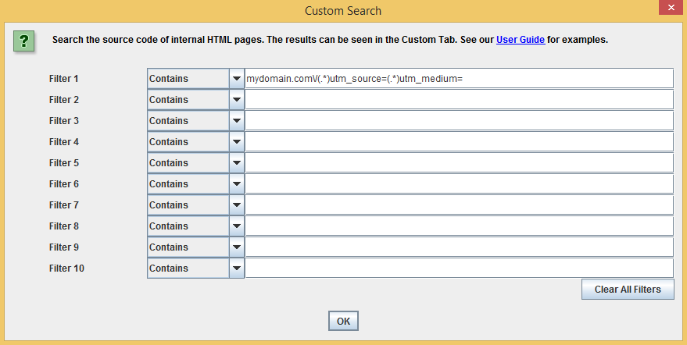Click the green question mark help icon
This screenshot has width=687, height=345.
[x=23, y=41]
